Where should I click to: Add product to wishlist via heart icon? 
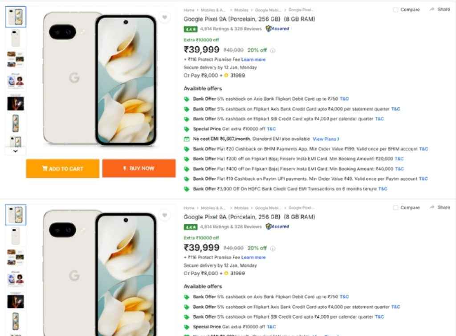[x=165, y=17]
